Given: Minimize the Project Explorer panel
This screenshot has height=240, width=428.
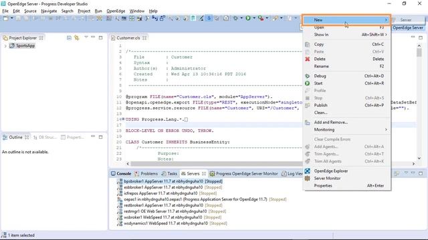Looking at the screenshot, I should tap(93, 37).
